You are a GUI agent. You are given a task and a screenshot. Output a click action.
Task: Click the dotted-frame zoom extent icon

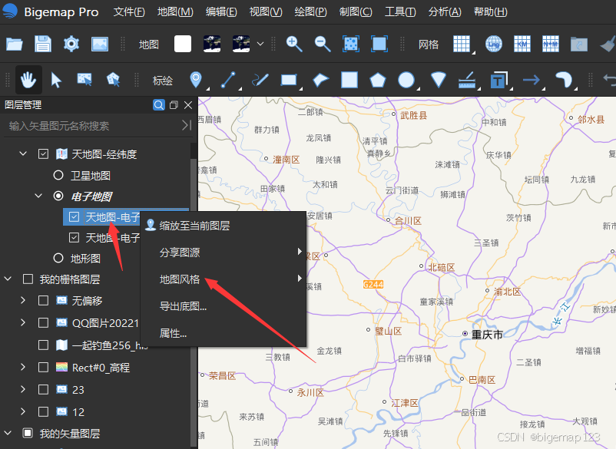coord(351,44)
